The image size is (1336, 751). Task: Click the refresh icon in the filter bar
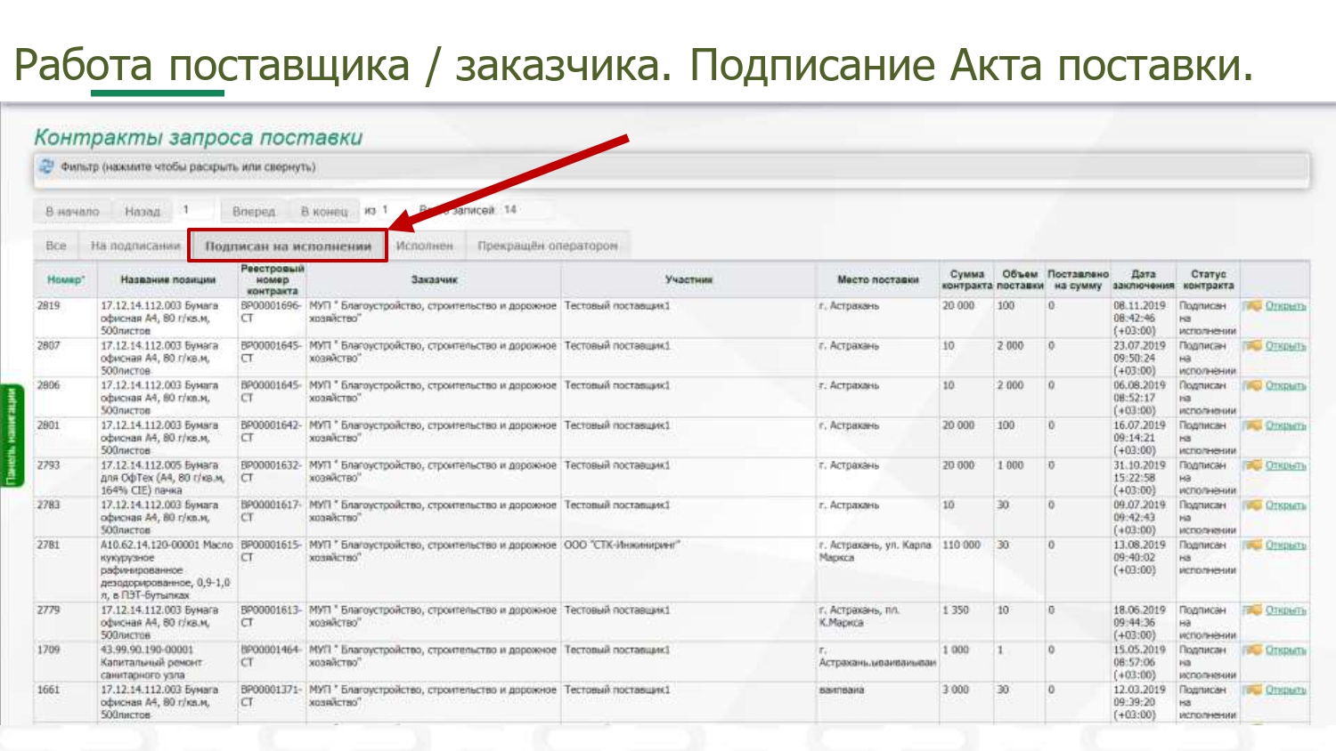point(47,166)
